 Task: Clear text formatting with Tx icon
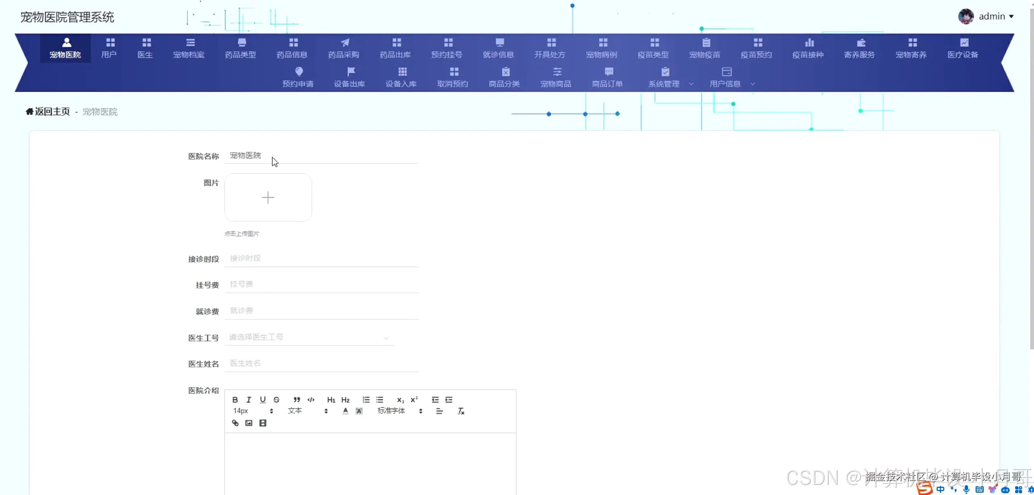(461, 411)
